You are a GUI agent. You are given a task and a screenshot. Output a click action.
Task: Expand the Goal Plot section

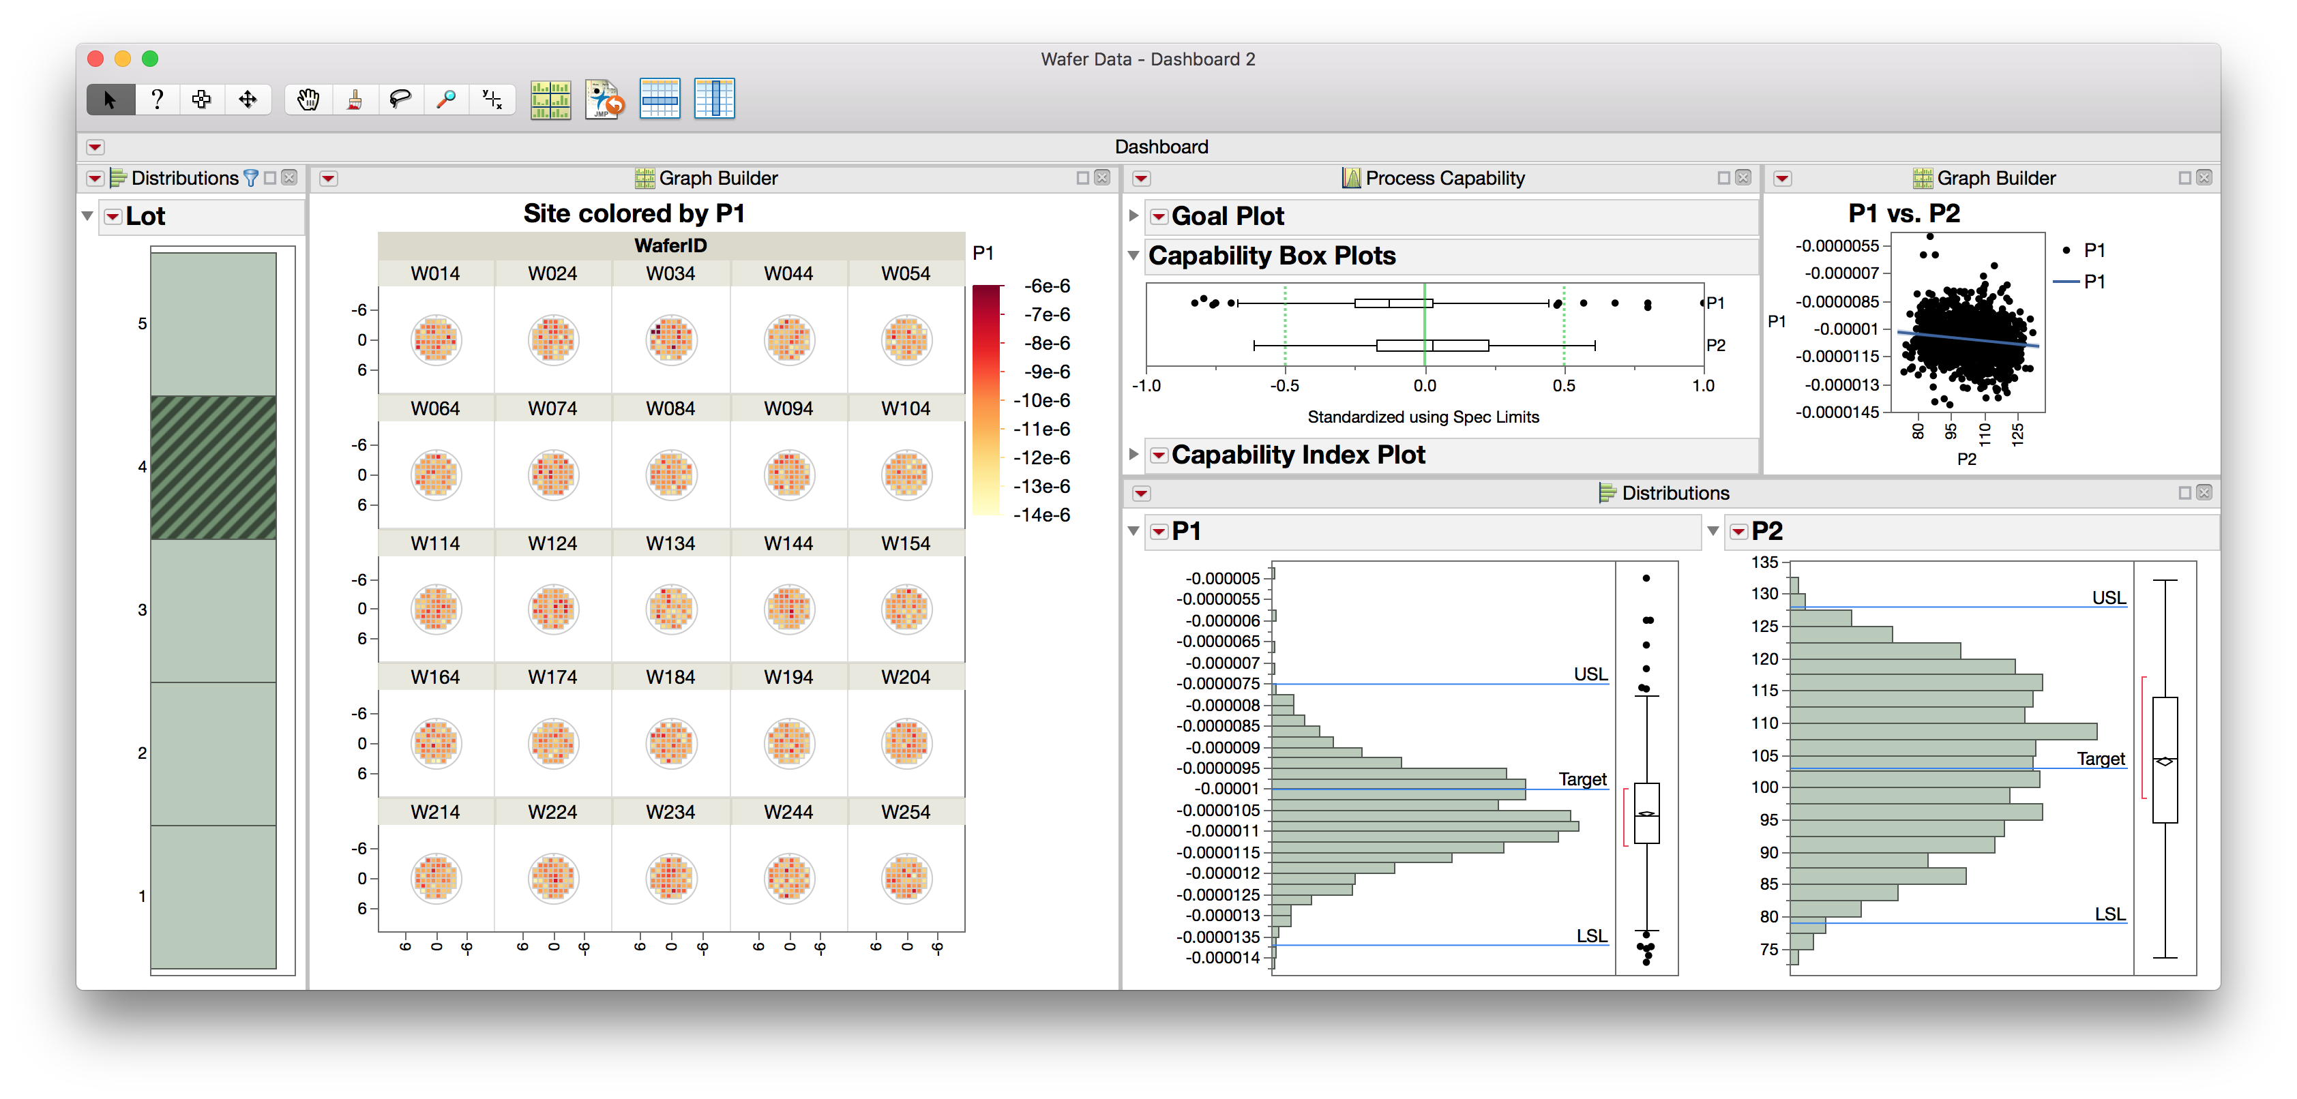1132,215
